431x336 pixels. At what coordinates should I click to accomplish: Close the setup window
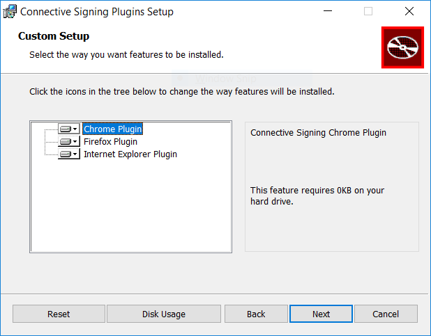[409, 12]
